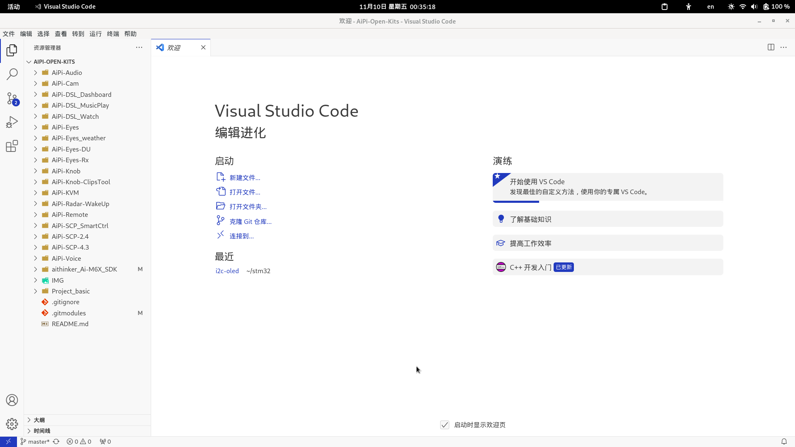The width and height of the screenshot is (795, 447).
Task: Toggle 启动时显示欢迎页 checkbox
Action: [x=445, y=425]
